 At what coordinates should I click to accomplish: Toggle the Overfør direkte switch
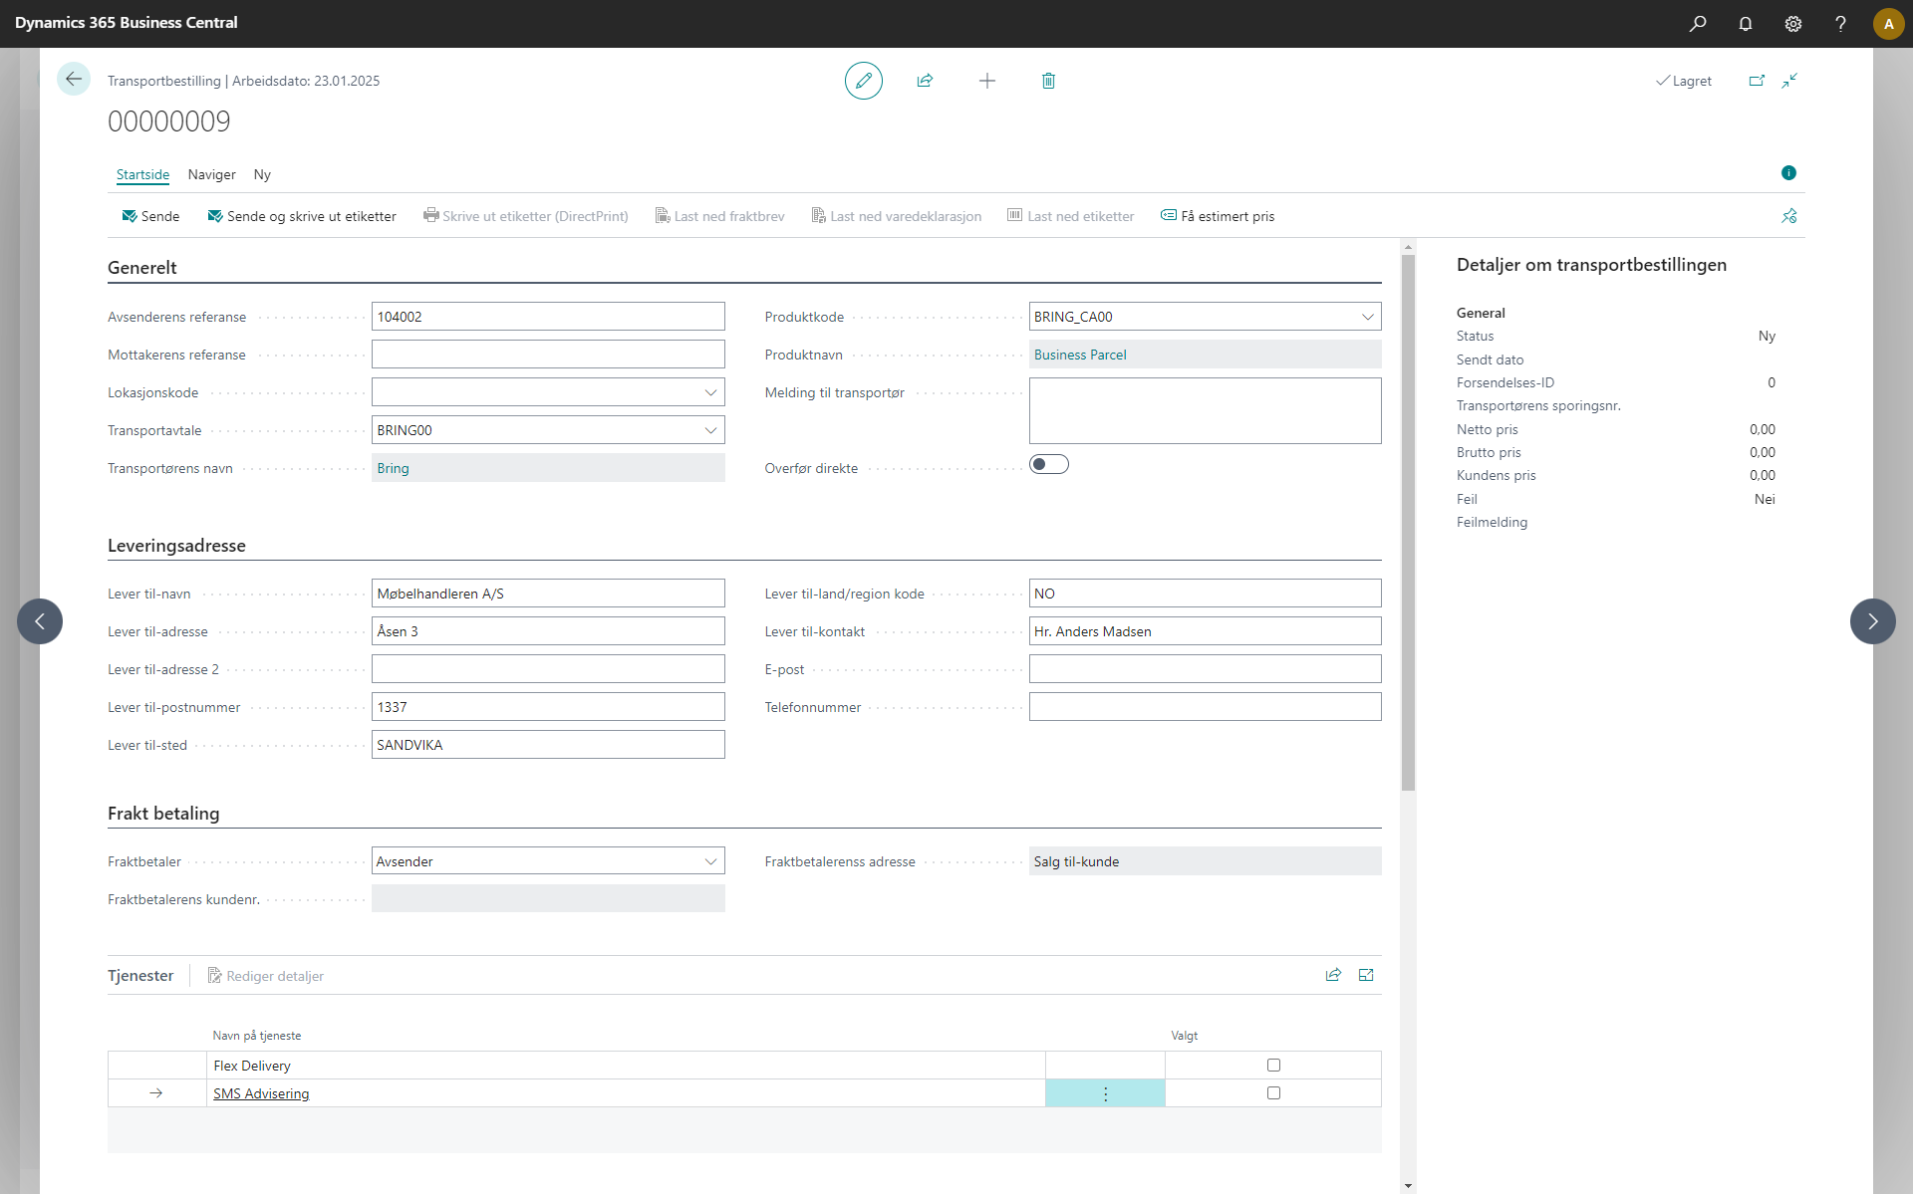(1048, 464)
